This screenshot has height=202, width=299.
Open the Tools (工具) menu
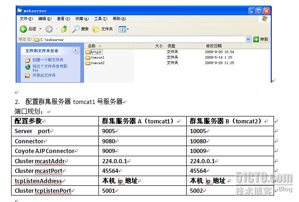coord(100,18)
